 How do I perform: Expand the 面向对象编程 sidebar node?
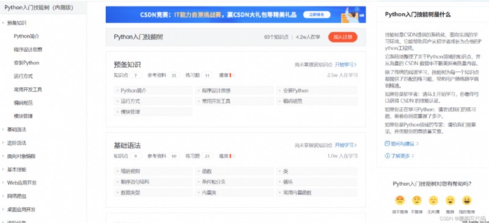[3, 157]
